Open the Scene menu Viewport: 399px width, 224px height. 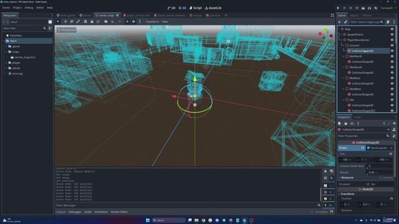point(6,8)
